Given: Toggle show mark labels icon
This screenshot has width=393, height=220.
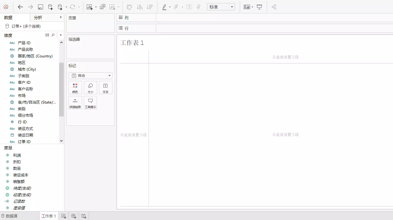Looking at the screenshot, I should pyautogui.click(x=189, y=7).
